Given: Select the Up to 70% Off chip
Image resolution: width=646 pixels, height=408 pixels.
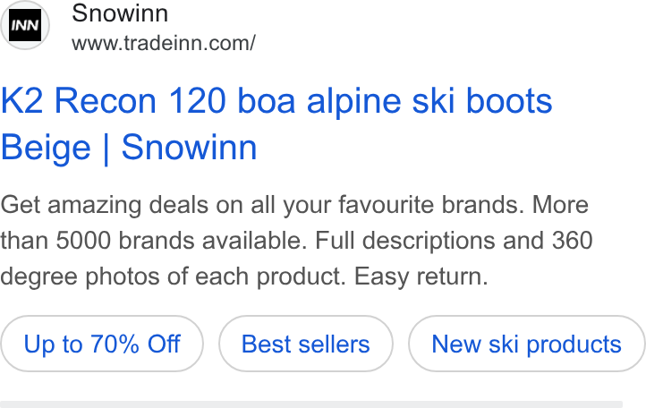Looking at the screenshot, I should point(102,344).
